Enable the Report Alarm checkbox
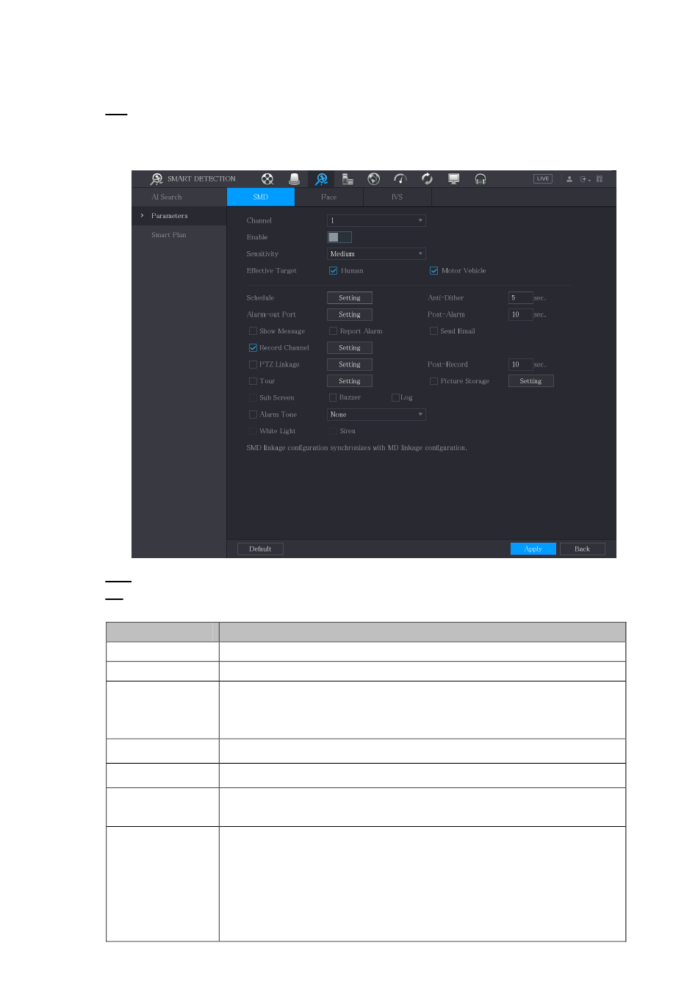Image resolution: width=698 pixels, height=998 pixels. point(333,331)
